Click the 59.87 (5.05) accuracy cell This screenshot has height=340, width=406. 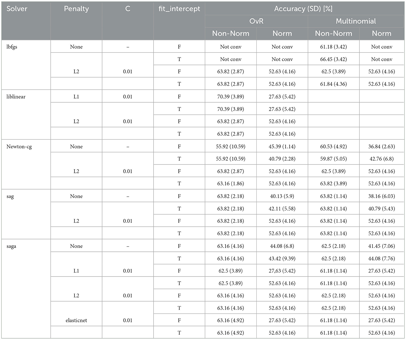click(333, 159)
